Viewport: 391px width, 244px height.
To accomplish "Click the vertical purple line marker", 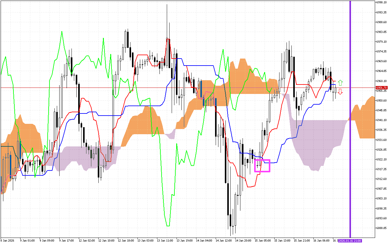I will tap(350, 122).
